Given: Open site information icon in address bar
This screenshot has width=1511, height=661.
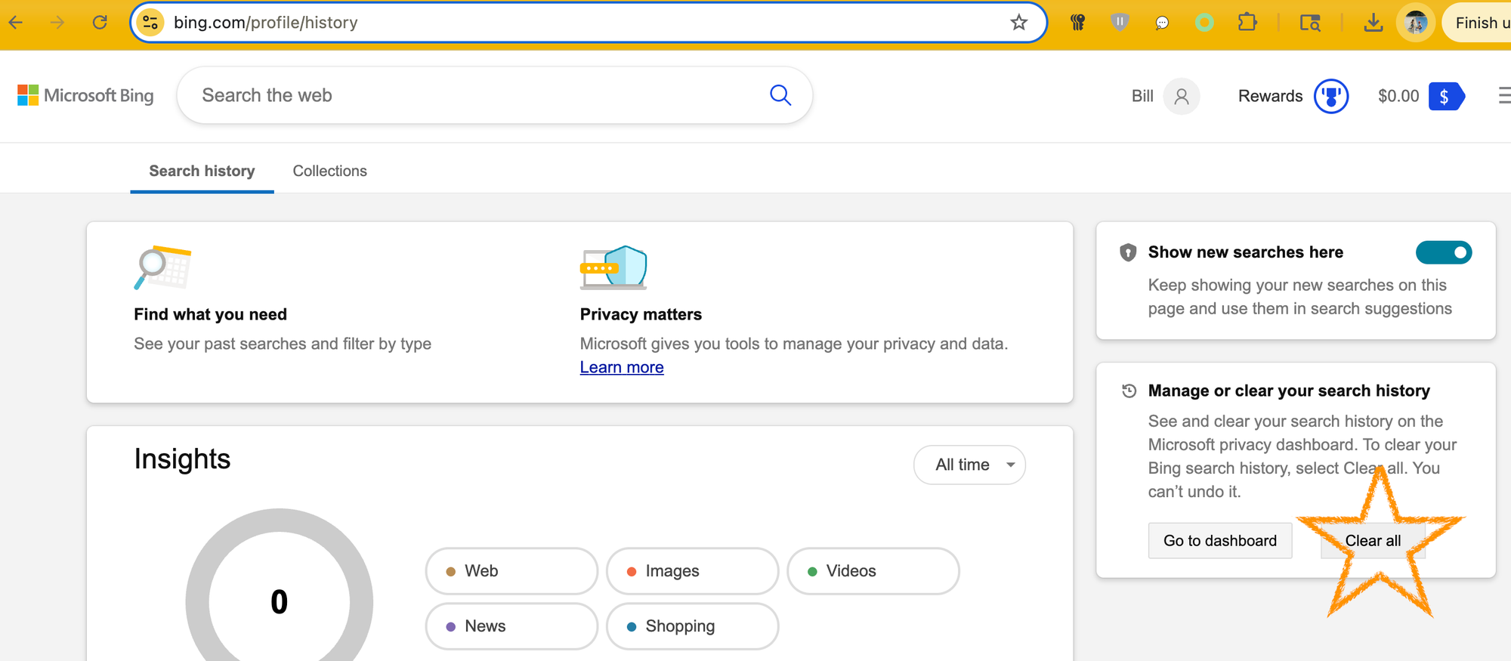Looking at the screenshot, I should pyautogui.click(x=151, y=23).
